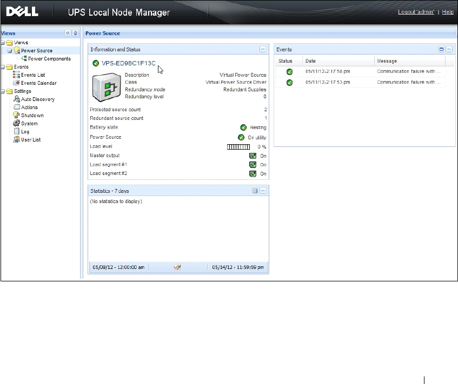Click the statistics data selection icon
458x384 pixels.
tap(255, 191)
